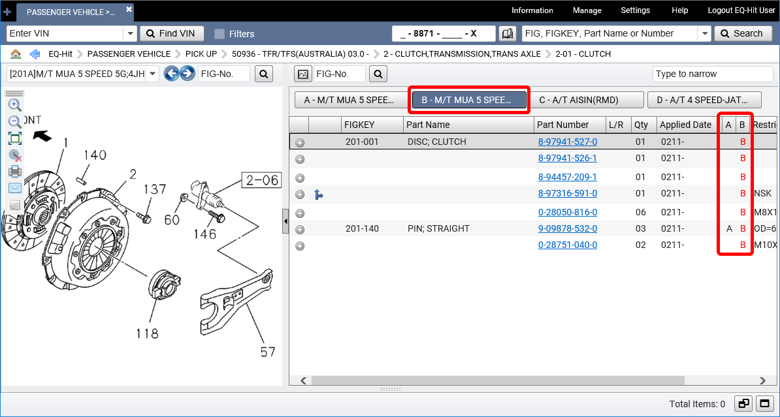Open part number link 0-28751-040-0
Viewport: 780px width, 417px height.
click(x=568, y=245)
